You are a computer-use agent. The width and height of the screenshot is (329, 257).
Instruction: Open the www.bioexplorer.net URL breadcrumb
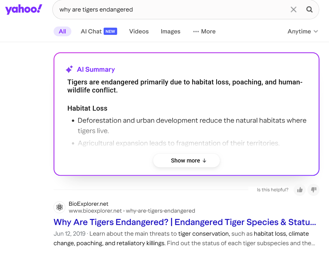point(132,211)
